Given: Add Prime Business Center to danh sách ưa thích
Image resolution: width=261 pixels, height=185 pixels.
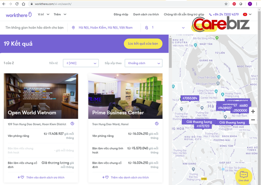Looking at the screenshot, I should [x=126, y=177].
